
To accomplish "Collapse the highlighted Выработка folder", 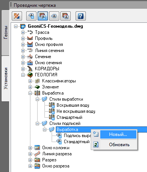I will (44, 129).
